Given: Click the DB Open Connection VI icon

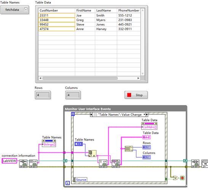Looking at the screenshot, I should pyautogui.click(x=23, y=163).
